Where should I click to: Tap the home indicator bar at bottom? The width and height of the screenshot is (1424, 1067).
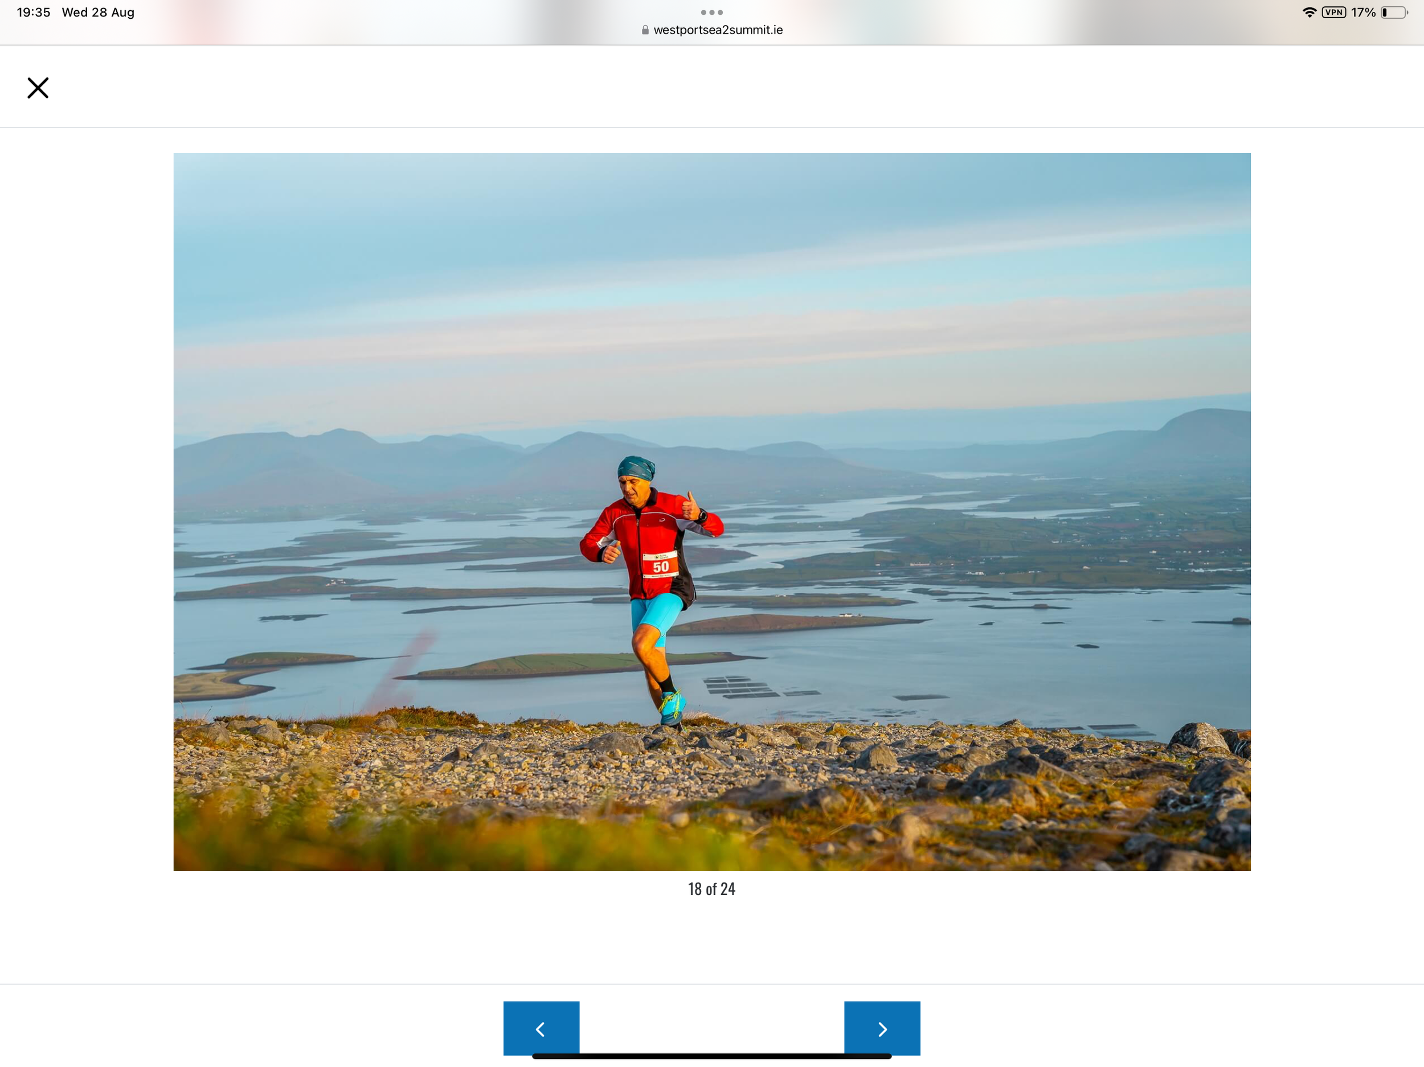click(711, 1055)
